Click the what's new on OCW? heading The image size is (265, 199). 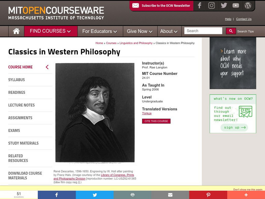tap(233, 99)
